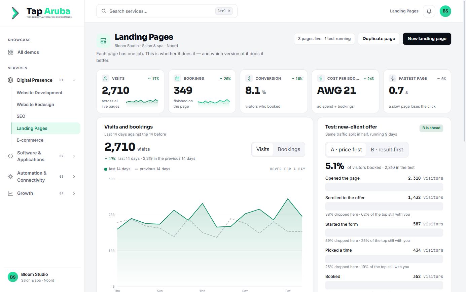Click the Cost per booking dollar icon
Image resolution: width=466 pixels, height=292 pixels.
[321, 78]
